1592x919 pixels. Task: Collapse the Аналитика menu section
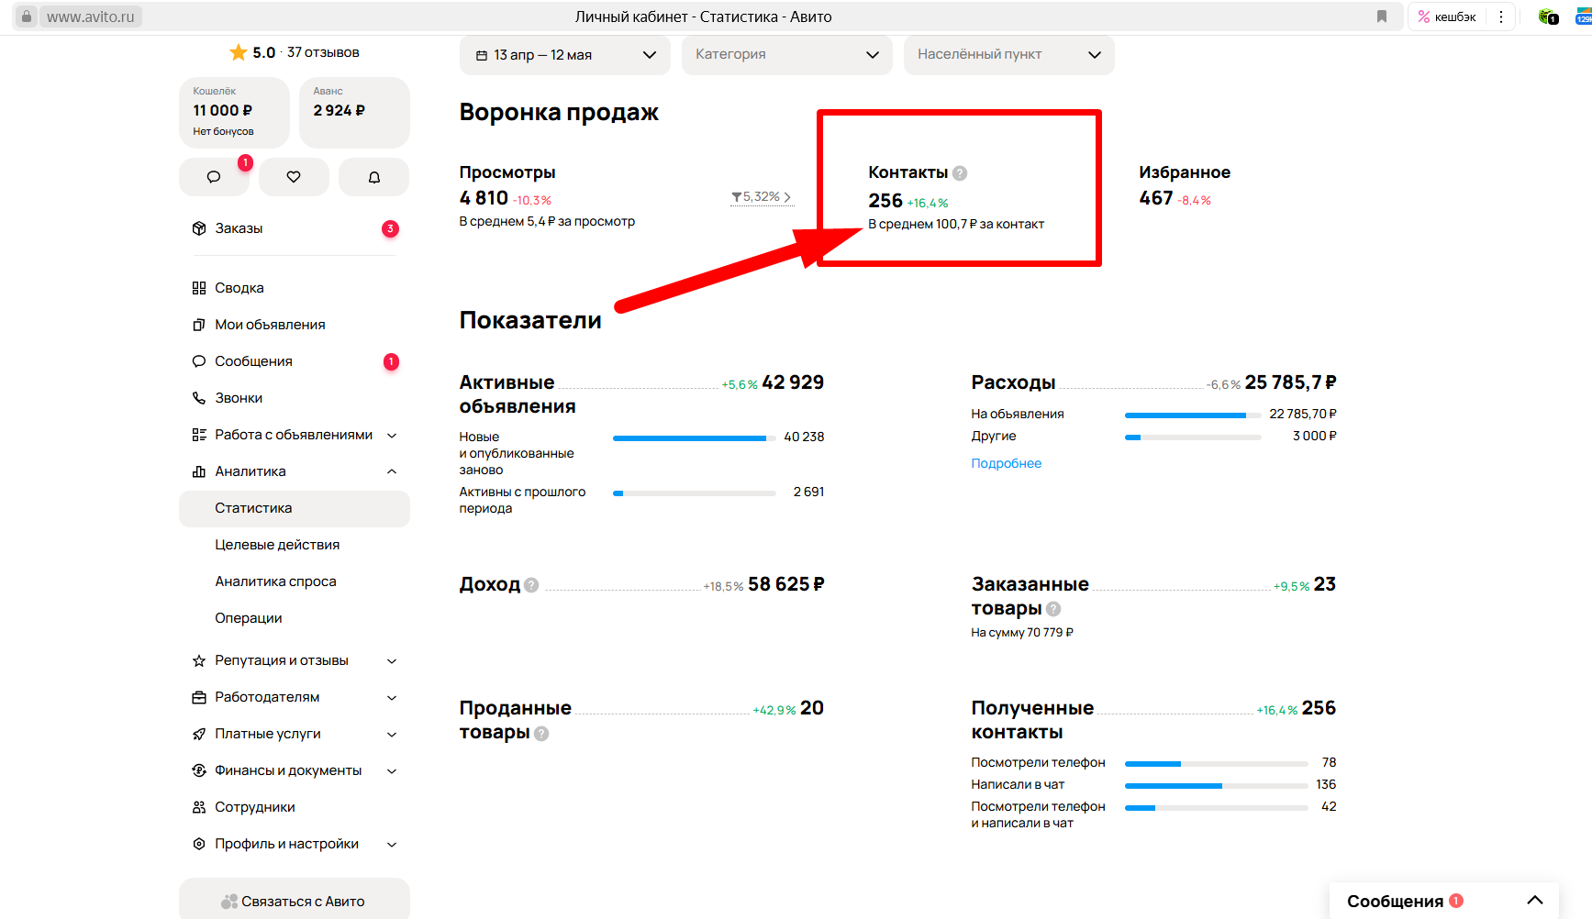click(x=392, y=471)
